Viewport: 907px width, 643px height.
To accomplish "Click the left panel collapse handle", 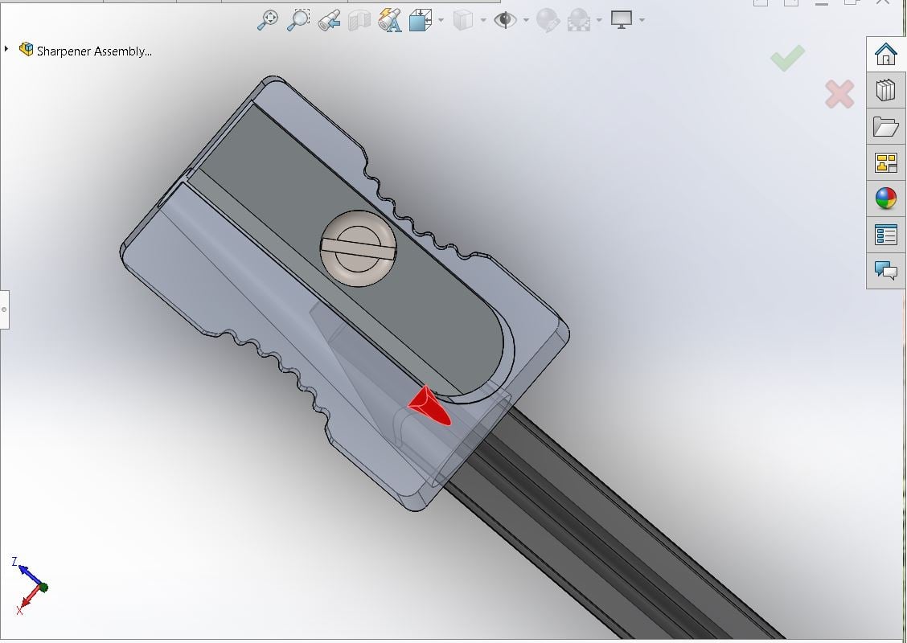I will click(x=5, y=309).
